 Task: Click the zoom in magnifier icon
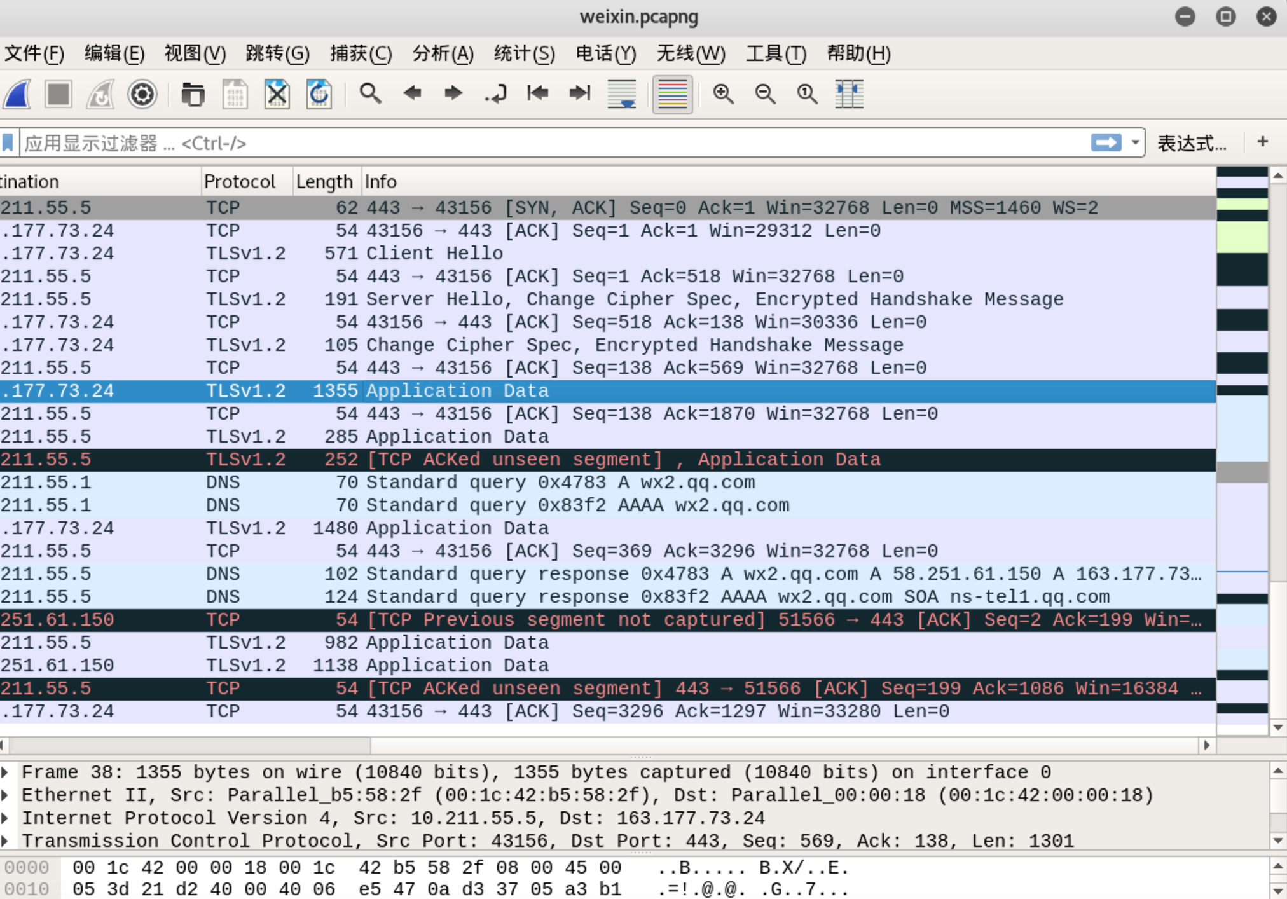click(723, 94)
